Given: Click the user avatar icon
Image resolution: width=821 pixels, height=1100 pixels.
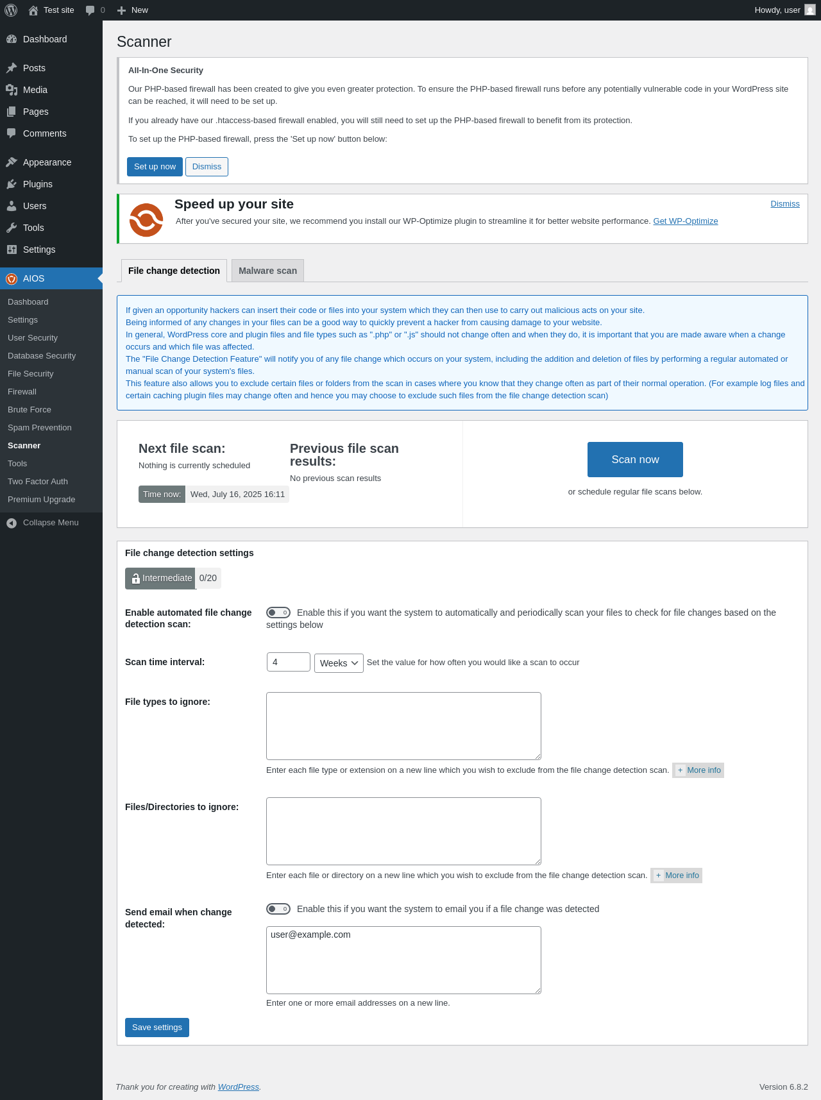Looking at the screenshot, I should [810, 10].
